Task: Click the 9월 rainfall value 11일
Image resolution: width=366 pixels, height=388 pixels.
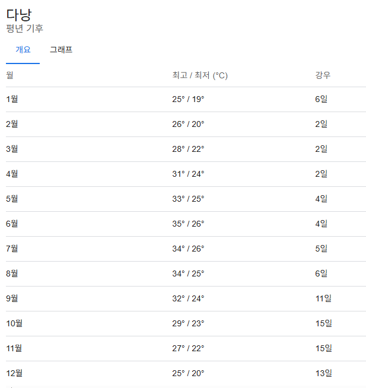Action: [323, 298]
